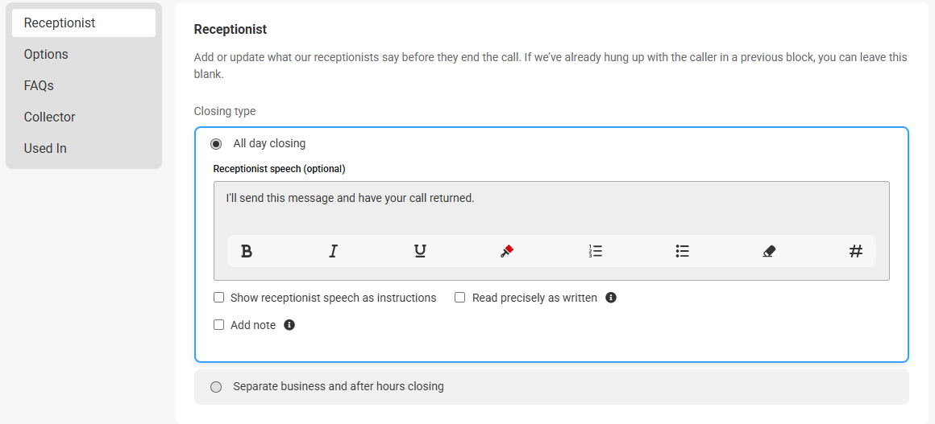The image size is (935, 424).
Task: Click info icon beside Add note
Action: pyautogui.click(x=289, y=324)
